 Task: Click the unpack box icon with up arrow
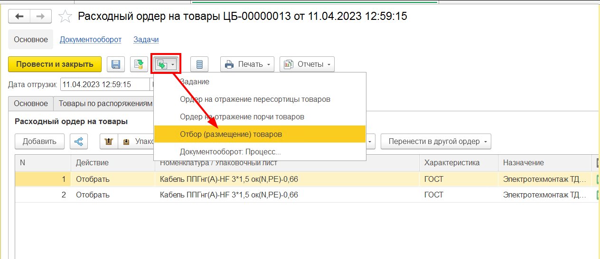pyautogui.click(x=109, y=141)
